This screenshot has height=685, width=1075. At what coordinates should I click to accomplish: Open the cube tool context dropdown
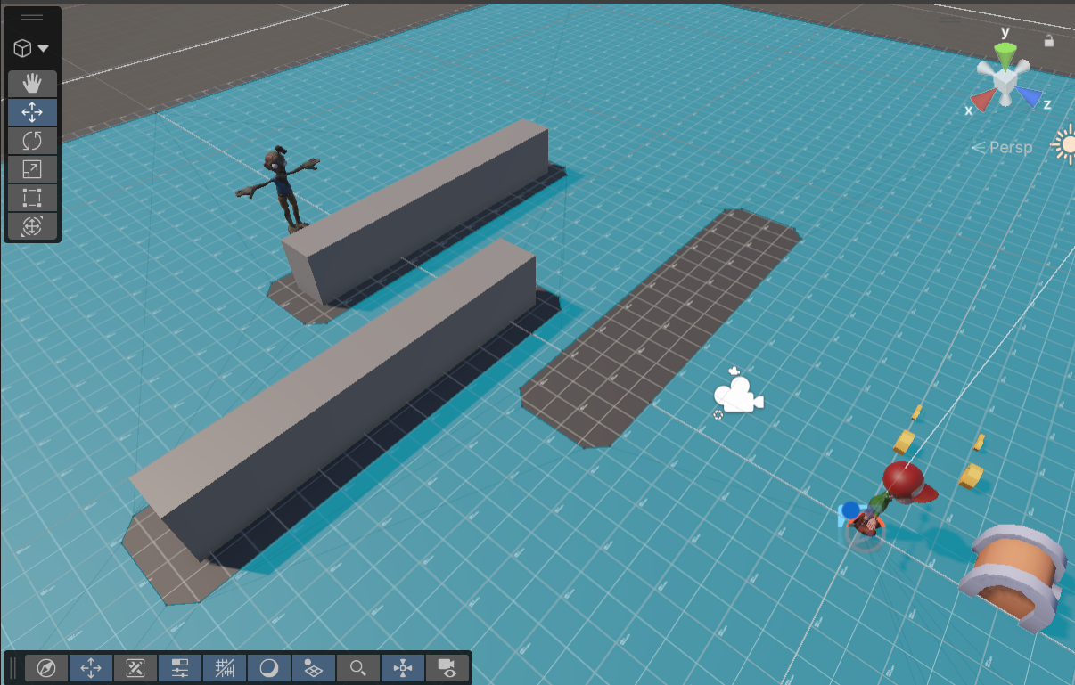point(32,48)
